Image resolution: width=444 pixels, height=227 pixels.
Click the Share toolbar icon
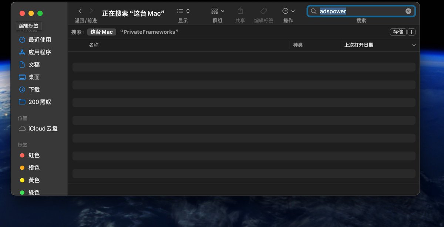click(240, 11)
